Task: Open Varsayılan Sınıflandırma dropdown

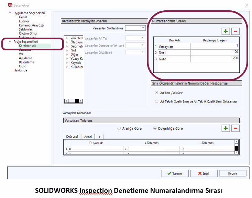Action: (x=135, y=28)
